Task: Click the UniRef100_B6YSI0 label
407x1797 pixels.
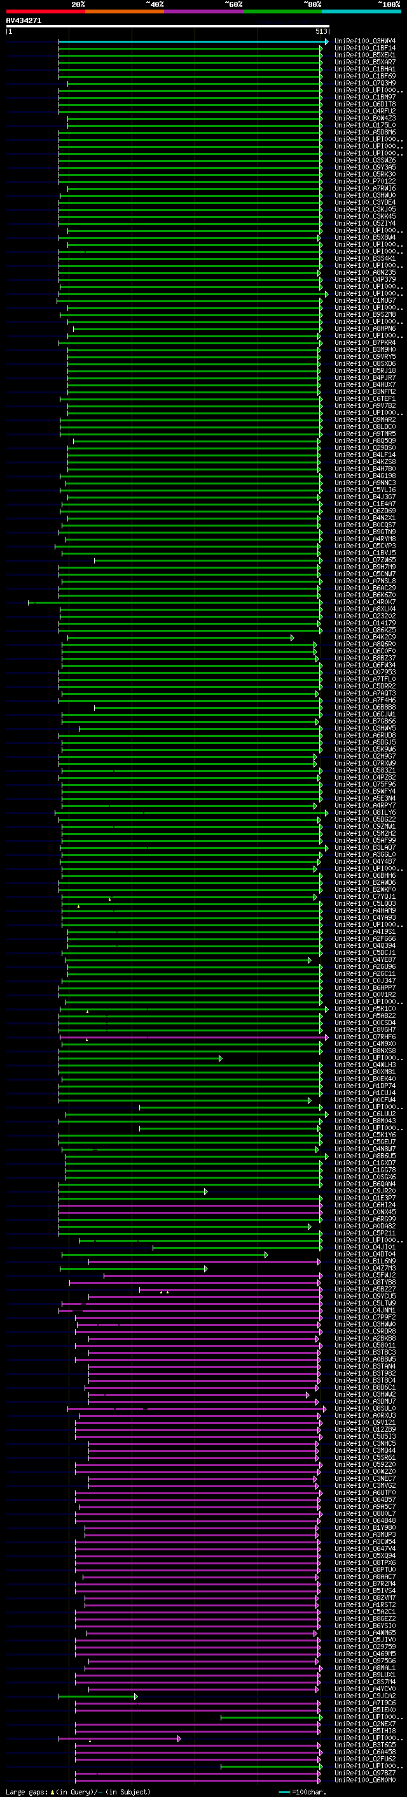Action: pos(365,1626)
